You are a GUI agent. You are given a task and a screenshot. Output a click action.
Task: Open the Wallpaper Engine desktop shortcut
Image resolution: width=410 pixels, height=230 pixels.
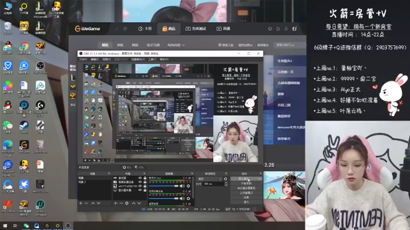8,168
